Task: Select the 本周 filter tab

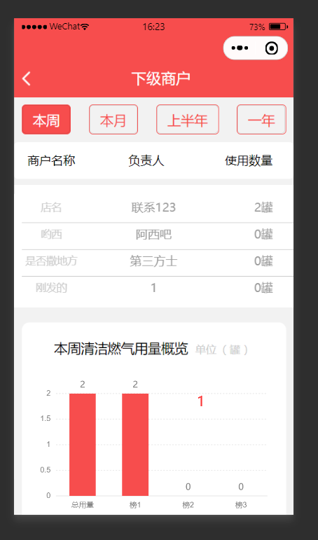Action: (46, 120)
